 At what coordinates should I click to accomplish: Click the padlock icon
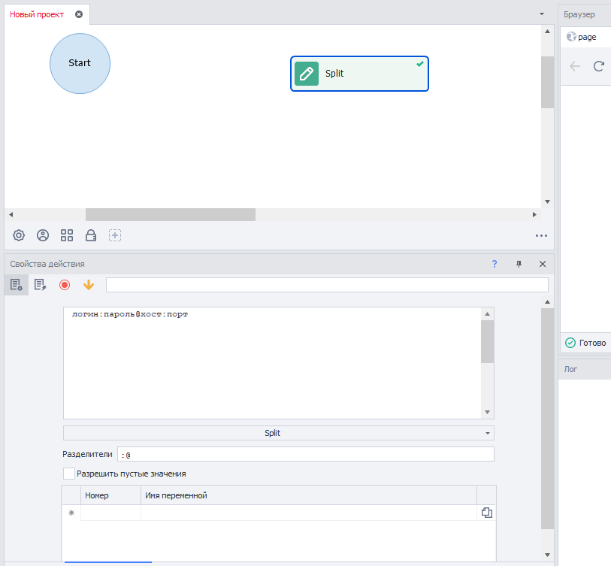point(91,235)
